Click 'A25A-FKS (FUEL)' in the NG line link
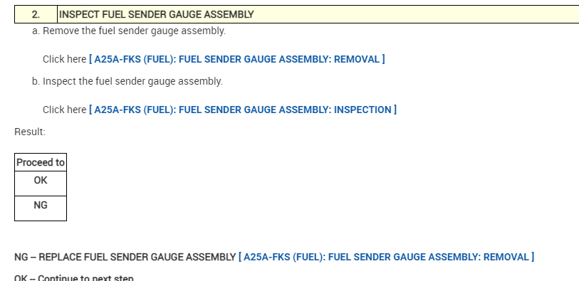The image size is (579, 281). tap(284, 257)
